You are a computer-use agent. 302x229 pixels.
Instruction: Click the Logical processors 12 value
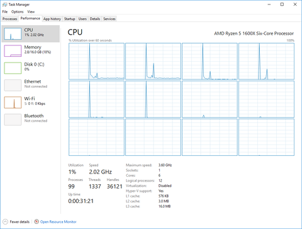point(160,180)
